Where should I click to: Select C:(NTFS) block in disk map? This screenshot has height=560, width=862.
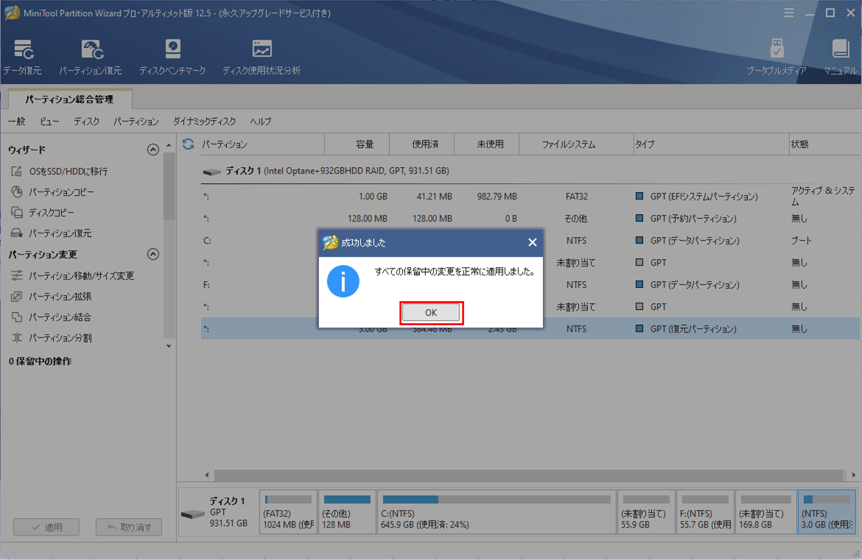497,512
